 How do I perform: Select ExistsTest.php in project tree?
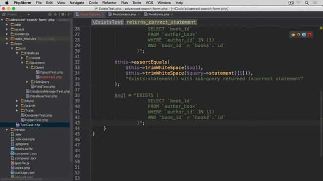click(x=51, y=77)
